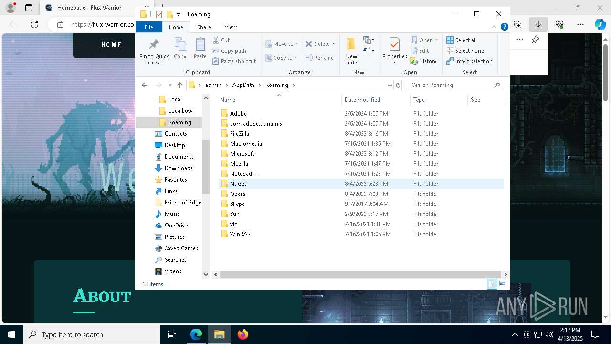The width and height of the screenshot is (611, 344).
Task: Click navigation pane scroll down arrow
Action: [x=206, y=275]
